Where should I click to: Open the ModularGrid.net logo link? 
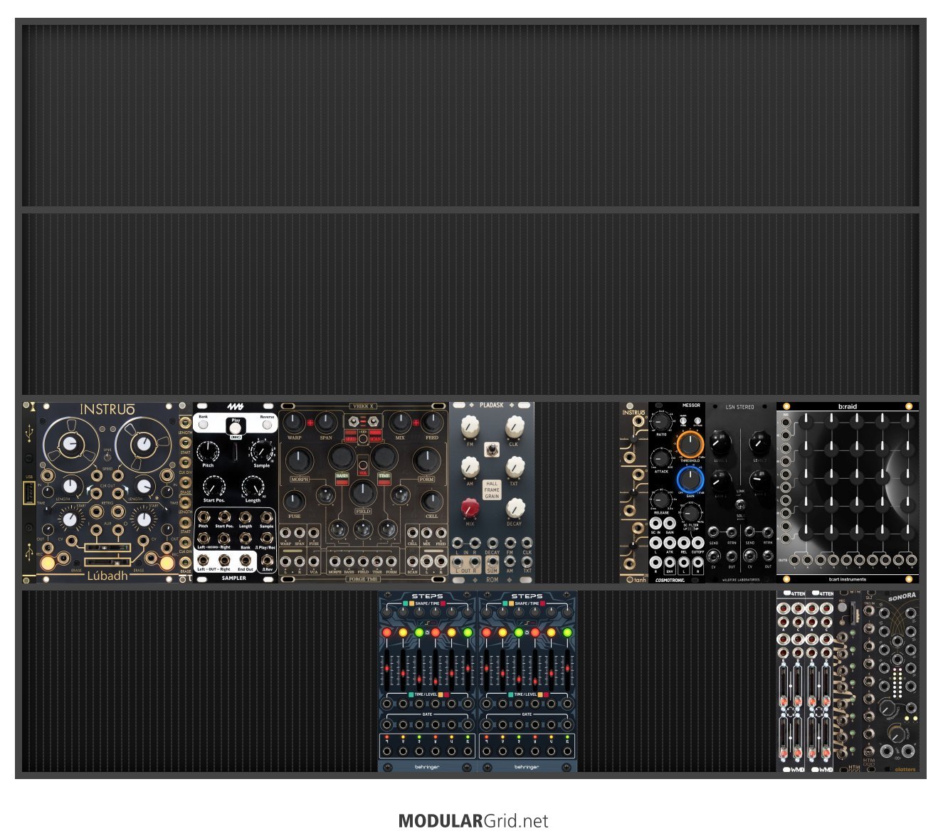tap(473, 821)
